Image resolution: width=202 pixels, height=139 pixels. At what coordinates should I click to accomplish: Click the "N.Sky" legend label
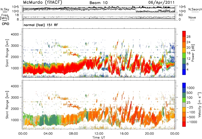click(x=5, y=9)
